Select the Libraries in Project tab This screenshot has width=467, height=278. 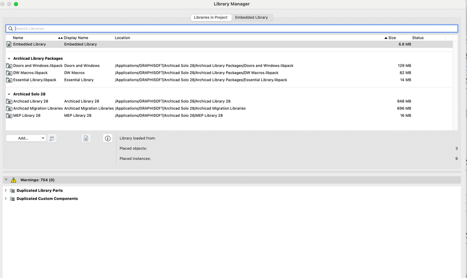tap(211, 17)
